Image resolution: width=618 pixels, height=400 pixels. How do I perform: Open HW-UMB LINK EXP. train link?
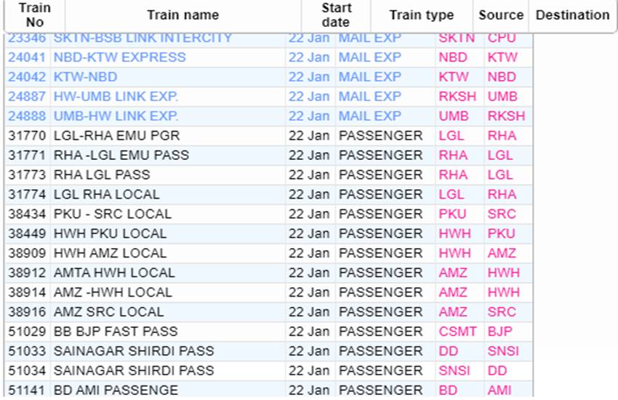coord(116,97)
